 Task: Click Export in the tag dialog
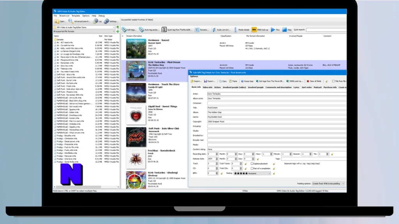click(x=209, y=81)
